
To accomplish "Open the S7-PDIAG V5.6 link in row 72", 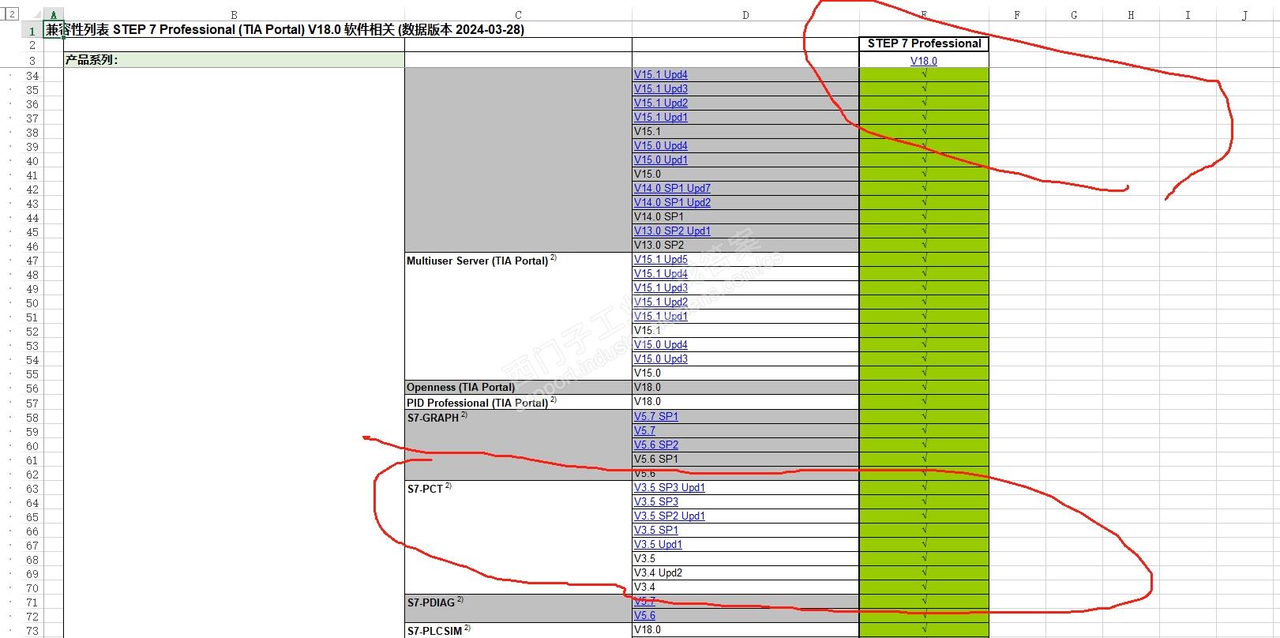I will point(644,616).
